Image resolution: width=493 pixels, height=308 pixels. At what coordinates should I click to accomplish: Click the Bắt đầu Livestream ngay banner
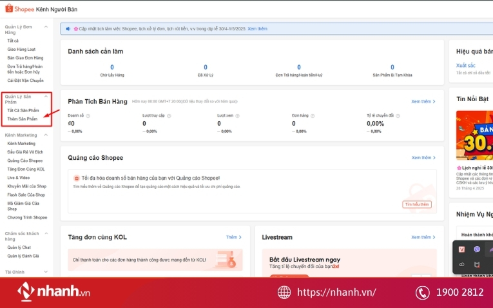[349, 263]
